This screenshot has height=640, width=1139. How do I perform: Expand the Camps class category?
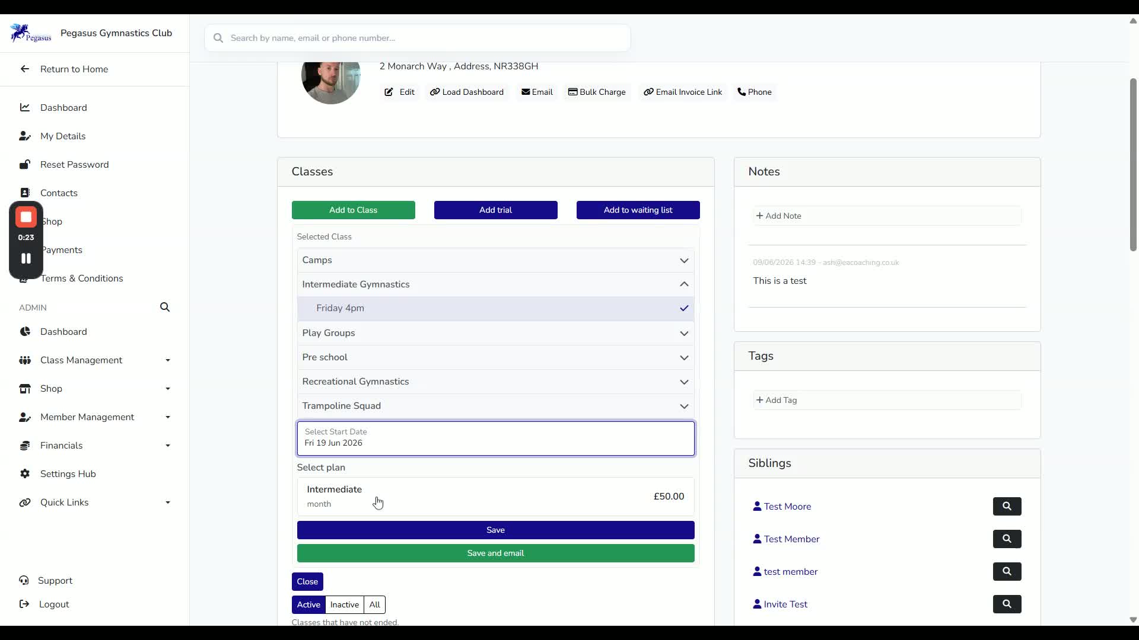pos(495,260)
